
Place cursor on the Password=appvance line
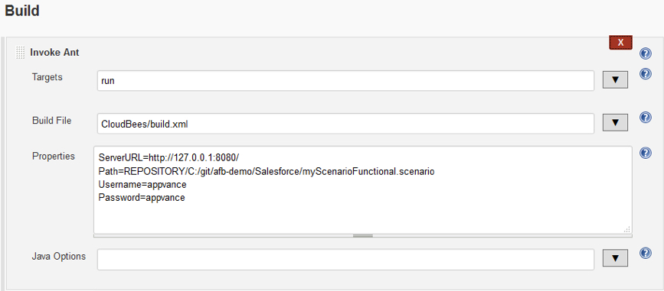(142, 198)
